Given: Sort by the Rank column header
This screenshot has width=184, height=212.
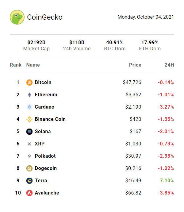Looking at the screenshot, I should (16, 65).
